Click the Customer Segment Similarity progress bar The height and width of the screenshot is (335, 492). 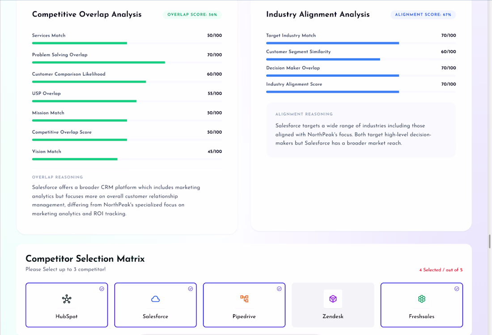[361, 59]
